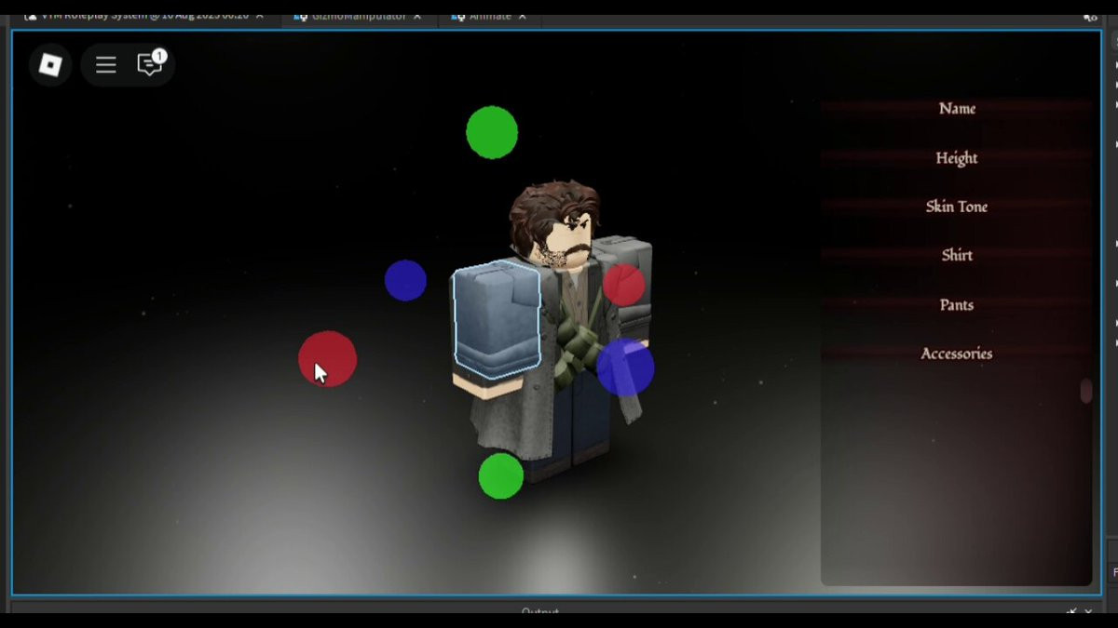Switch to the GizmoManipulator script tab

(359, 16)
